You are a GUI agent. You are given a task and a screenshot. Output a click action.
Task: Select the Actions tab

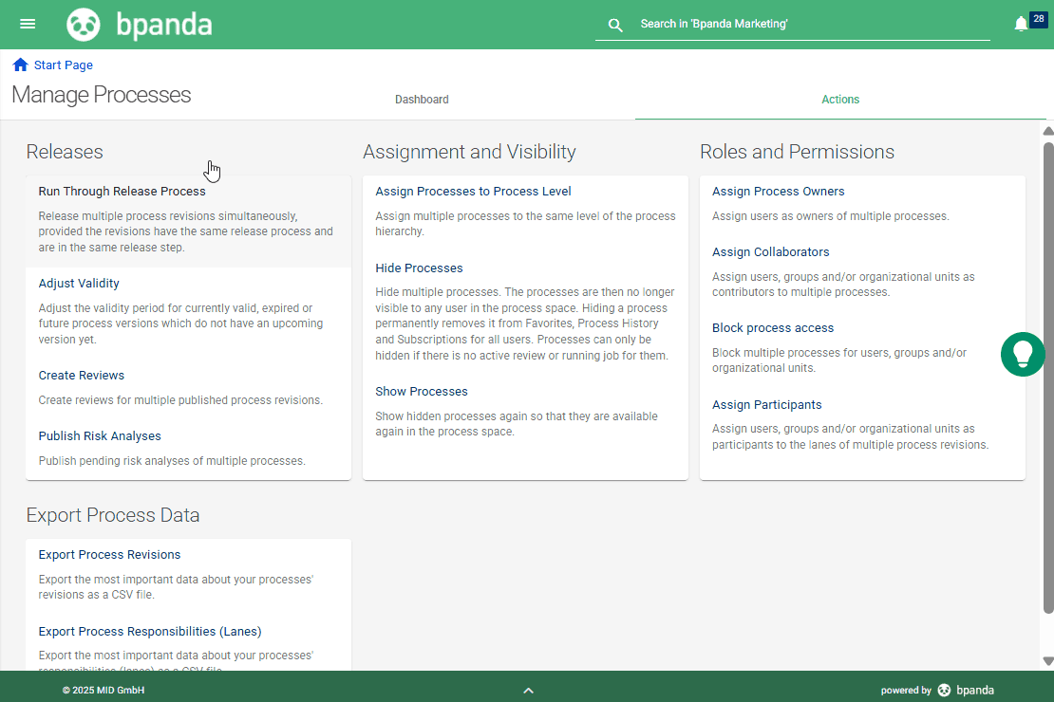point(840,99)
